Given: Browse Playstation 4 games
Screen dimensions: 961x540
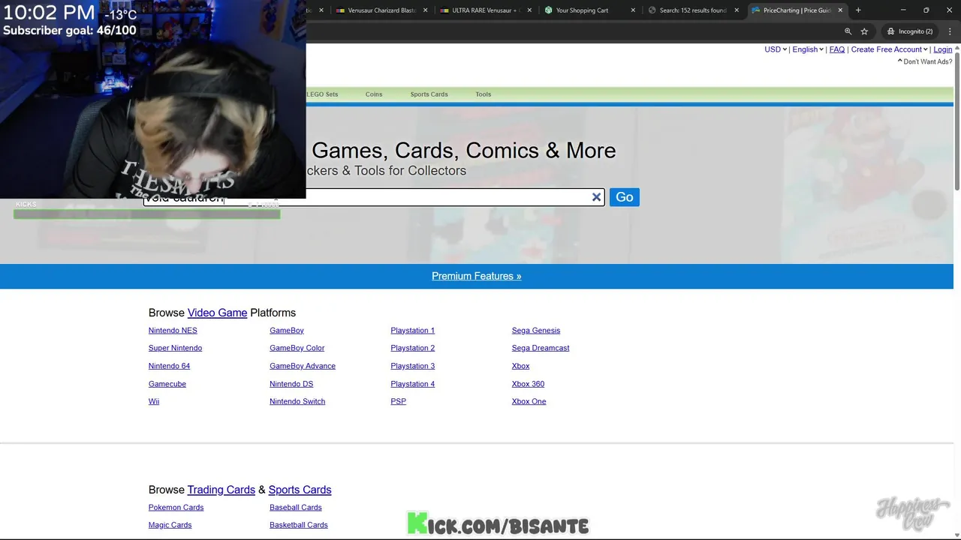Looking at the screenshot, I should 413,384.
